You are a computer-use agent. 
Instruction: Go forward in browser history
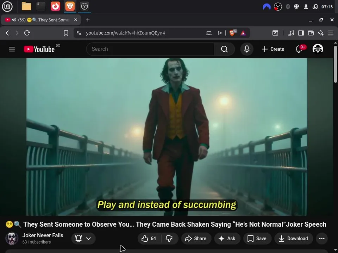(17, 33)
